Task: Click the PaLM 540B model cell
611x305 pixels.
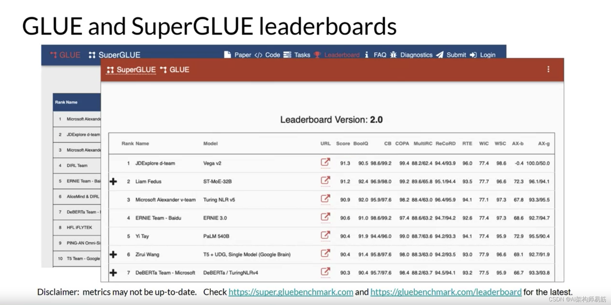Action: [x=216, y=236]
